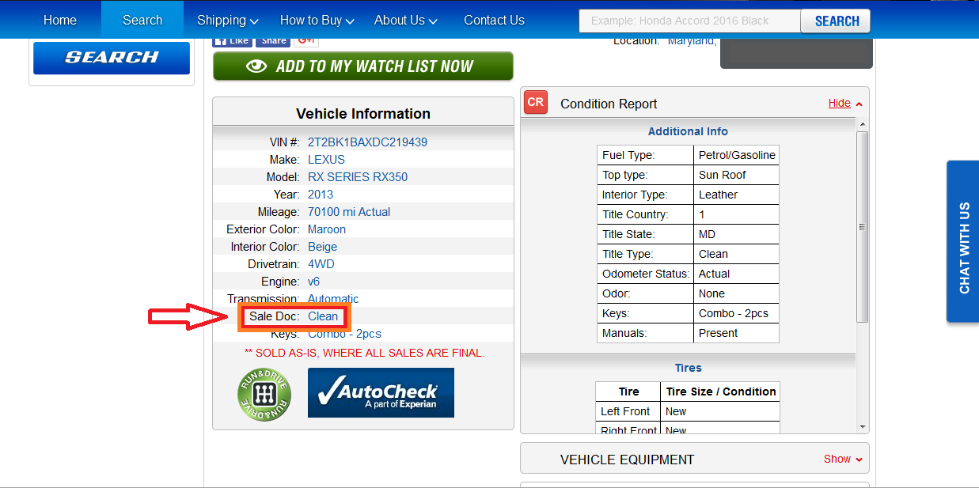Click the Sale Doc value Clean
This screenshot has width=979, height=488.
click(323, 316)
